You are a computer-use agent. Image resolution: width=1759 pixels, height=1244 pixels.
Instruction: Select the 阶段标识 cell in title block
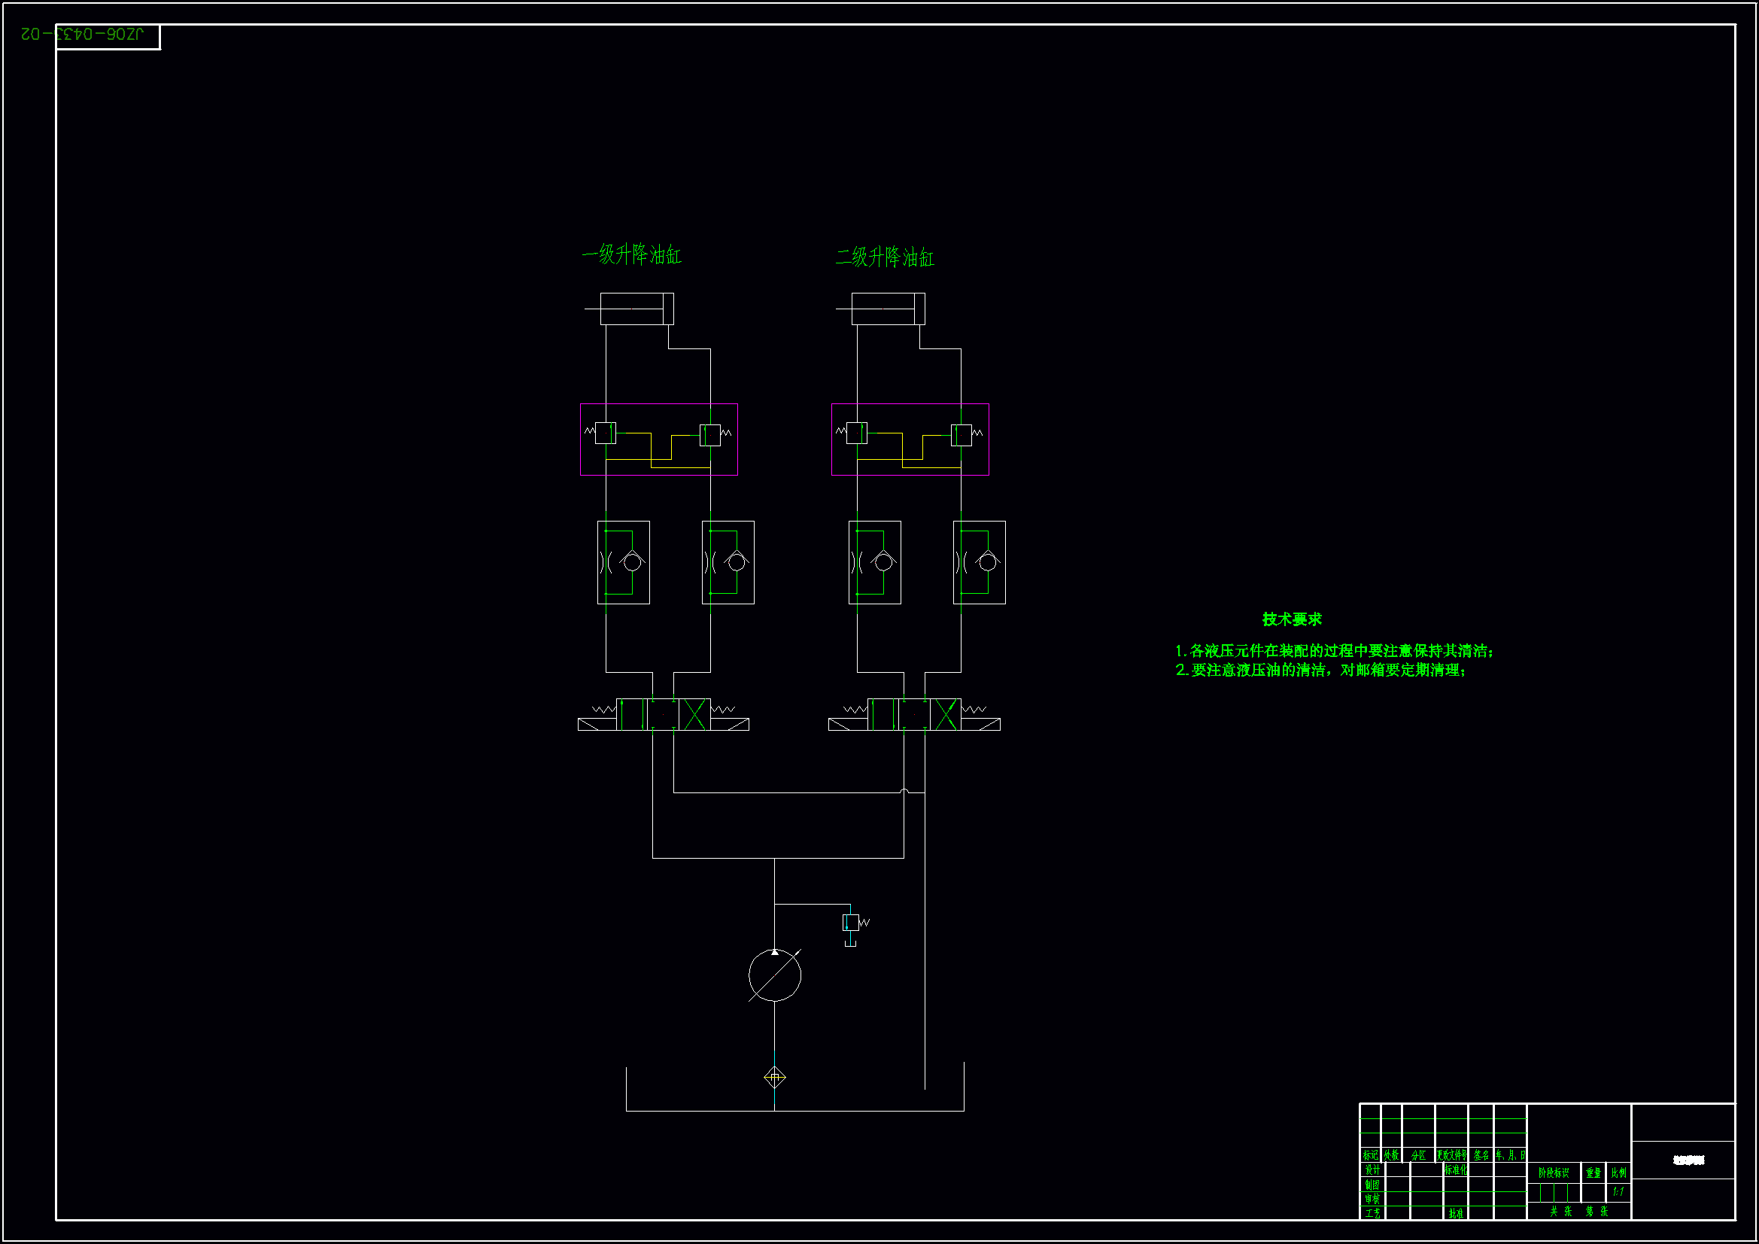point(1554,1173)
